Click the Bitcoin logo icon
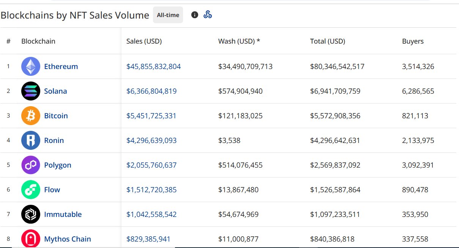 [31, 116]
